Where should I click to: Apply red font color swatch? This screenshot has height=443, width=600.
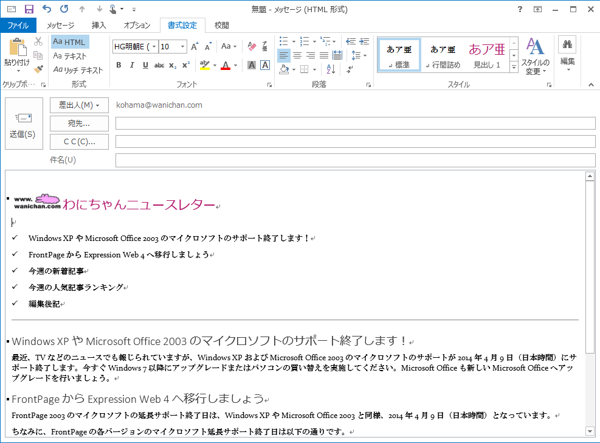tap(226, 66)
